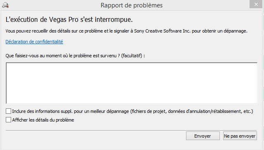Enable Inclure des informations suppl. checkbox

pos(8,111)
